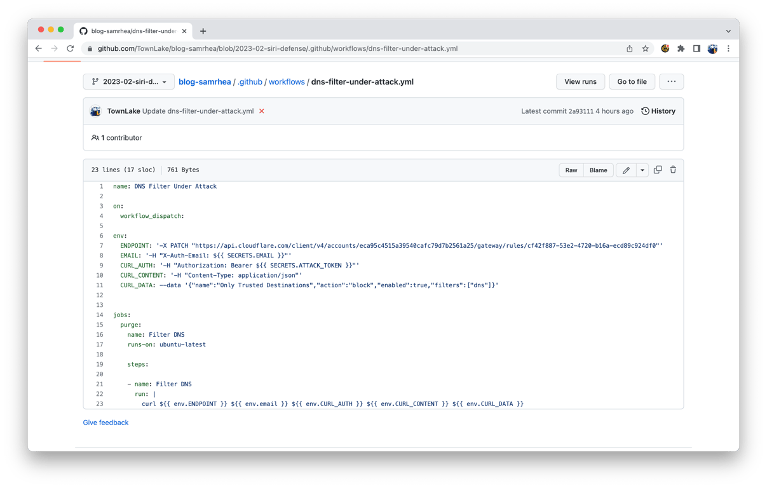Open the Chrome three-dot menu
Viewport: 767px width, 488px height.
728,48
